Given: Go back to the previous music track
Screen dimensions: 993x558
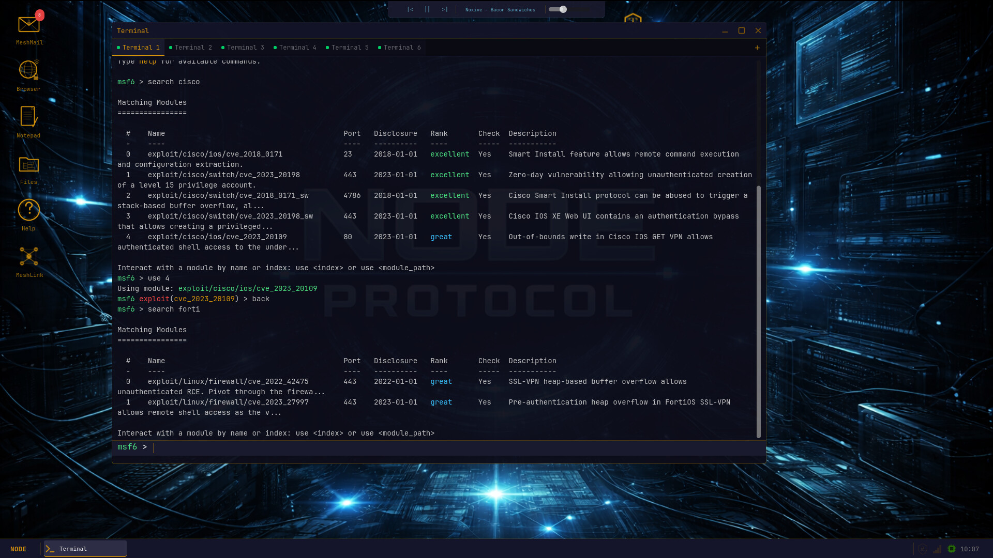Looking at the screenshot, I should (x=410, y=9).
